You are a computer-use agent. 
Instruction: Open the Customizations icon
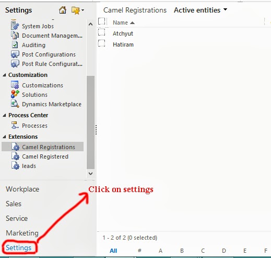15,85
